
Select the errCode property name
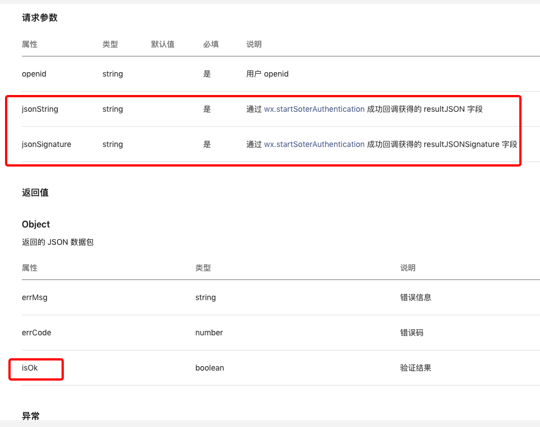[x=36, y=333]
